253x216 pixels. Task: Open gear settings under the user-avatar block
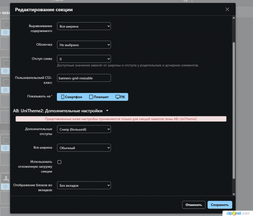pos(5,187)
